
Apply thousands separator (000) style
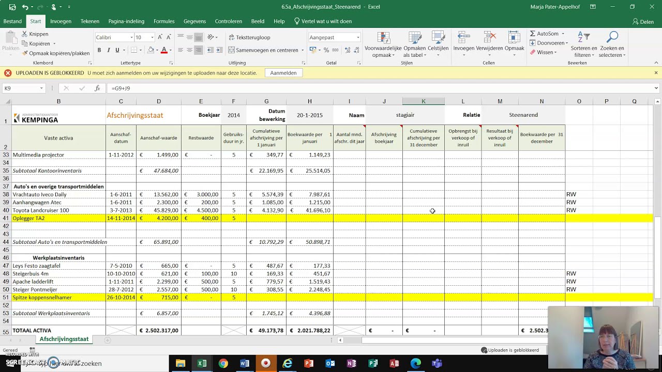[x=335, y=50]
